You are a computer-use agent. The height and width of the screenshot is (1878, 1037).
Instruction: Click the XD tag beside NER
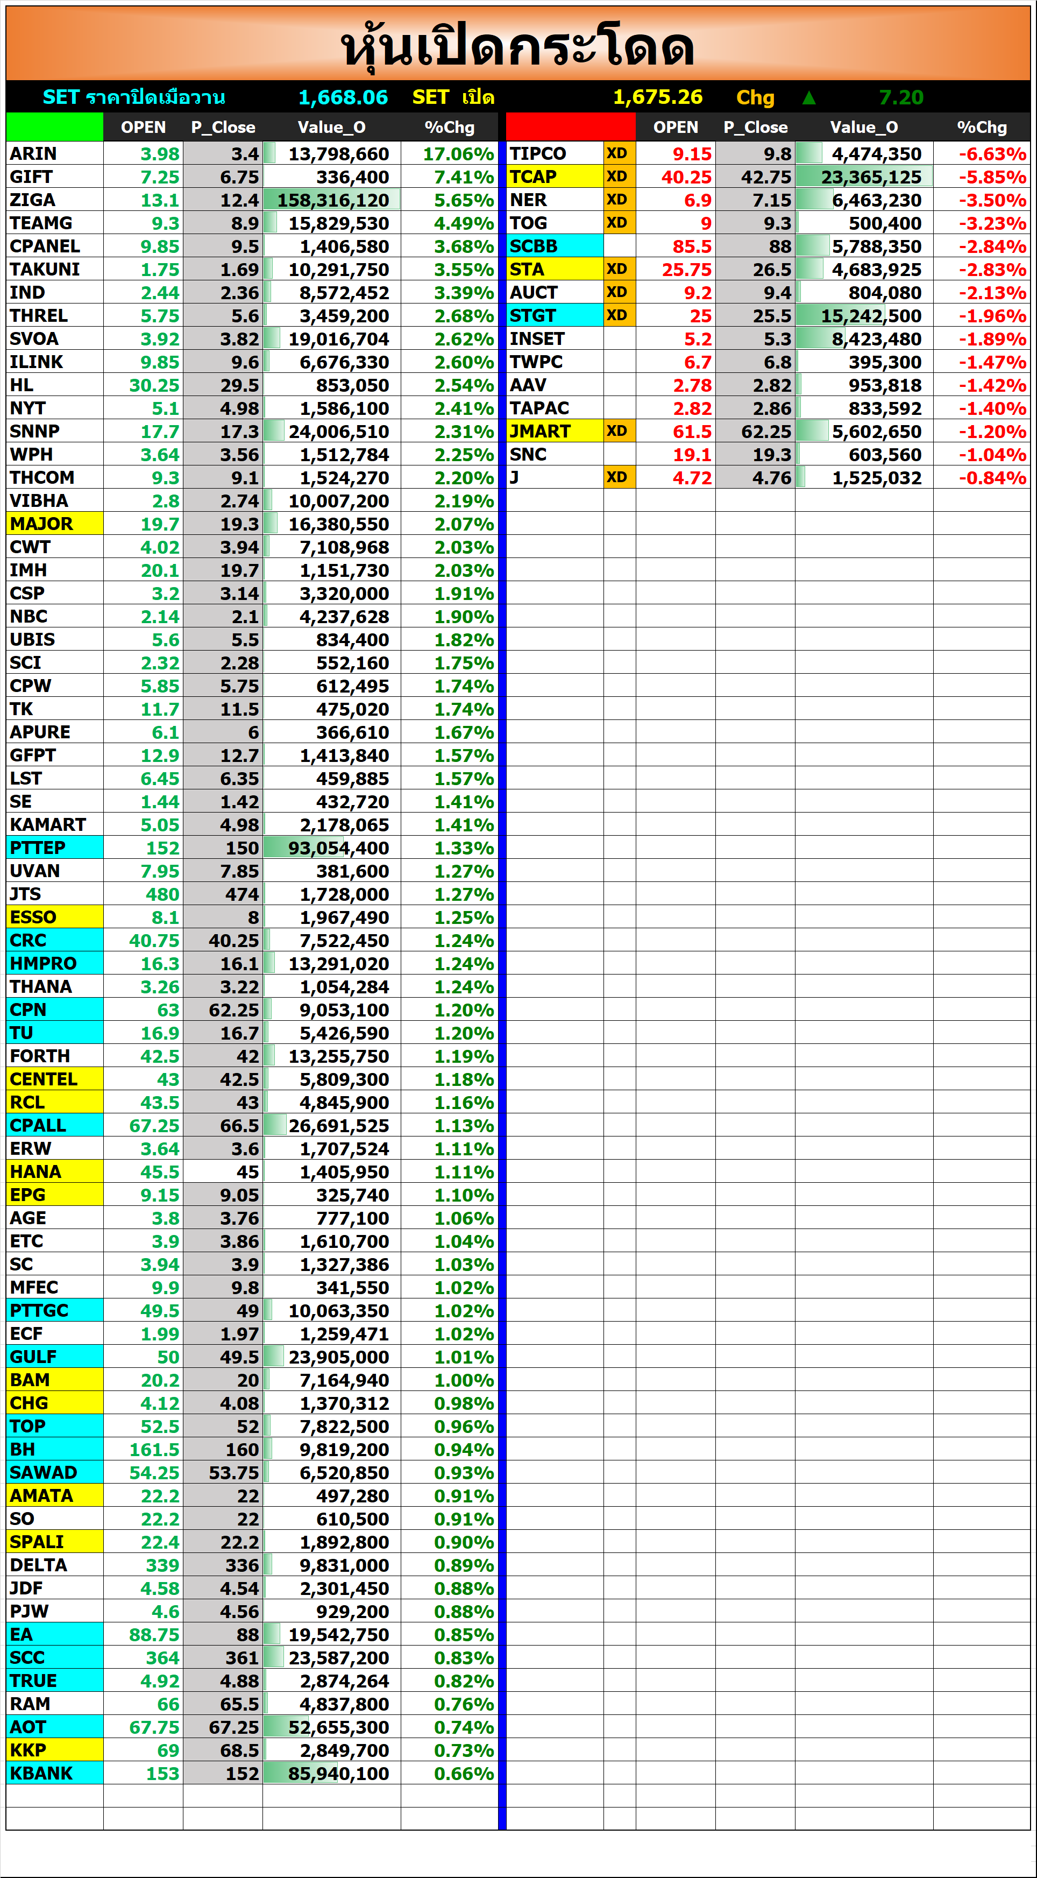click(x=620, y=200)
